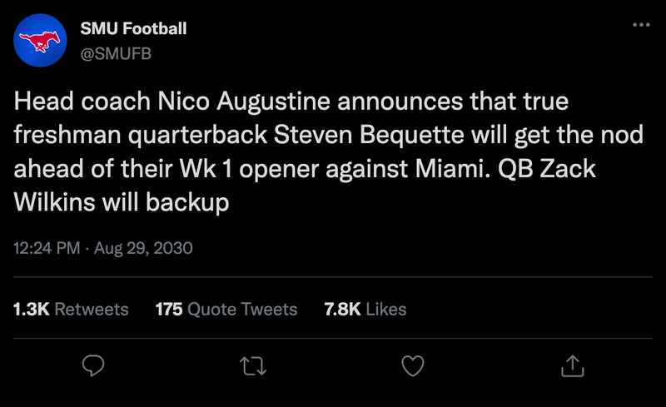Viewport: 666px width, 407px height.
Task: Select the 12:24 PM timestamp
Action: pyautogui.click(x=47, y=248)
